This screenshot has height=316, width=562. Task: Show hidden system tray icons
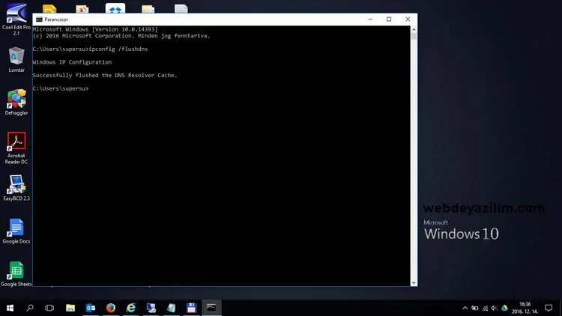[x=465, y=308]
